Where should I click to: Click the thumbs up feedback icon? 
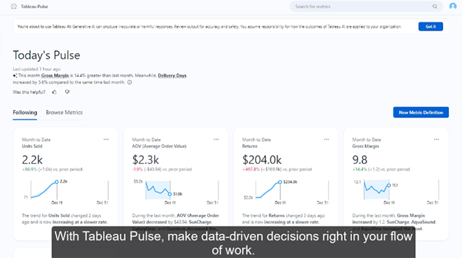54,92
